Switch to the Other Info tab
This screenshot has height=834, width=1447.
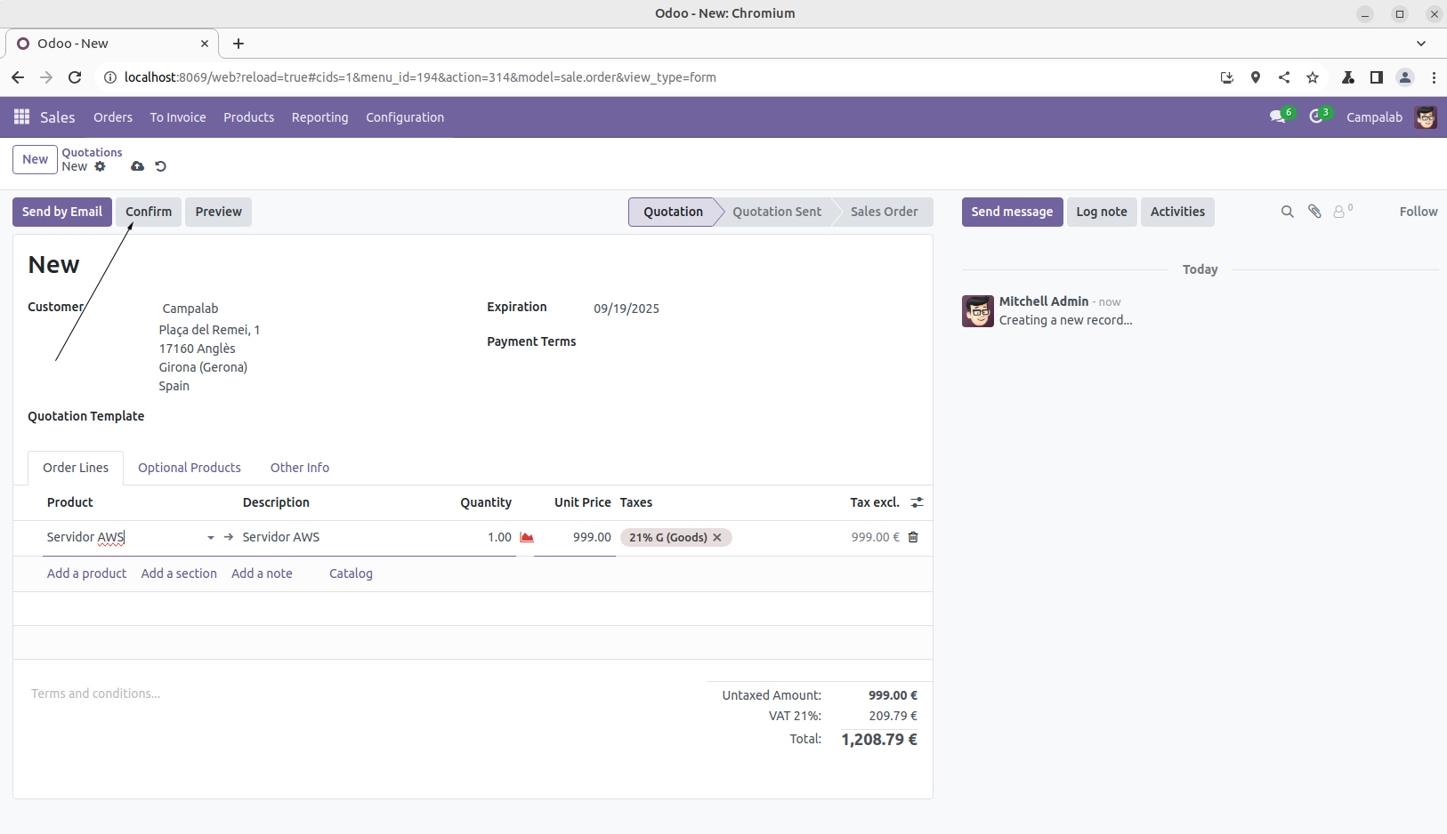click(299, 468)
